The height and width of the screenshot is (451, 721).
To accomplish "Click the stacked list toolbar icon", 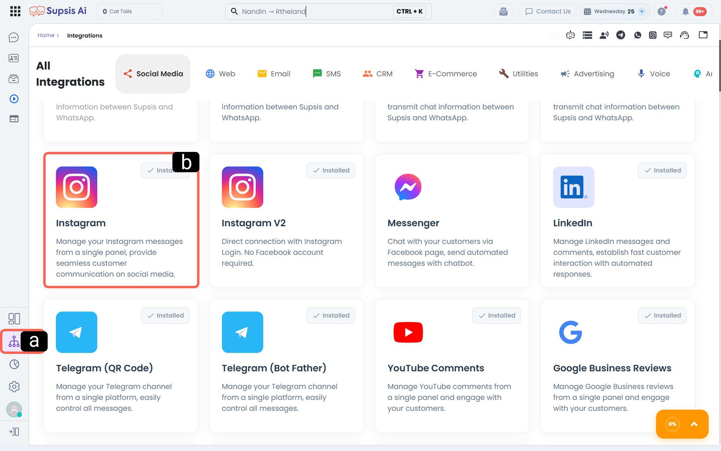I will coord(587,35).
